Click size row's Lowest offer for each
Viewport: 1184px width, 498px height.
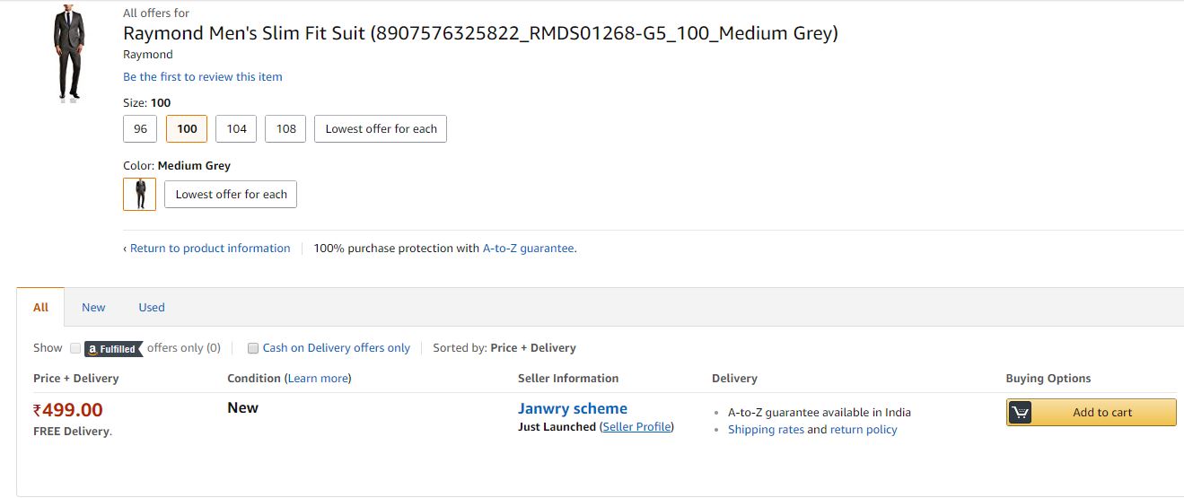[x=381, y=129]
